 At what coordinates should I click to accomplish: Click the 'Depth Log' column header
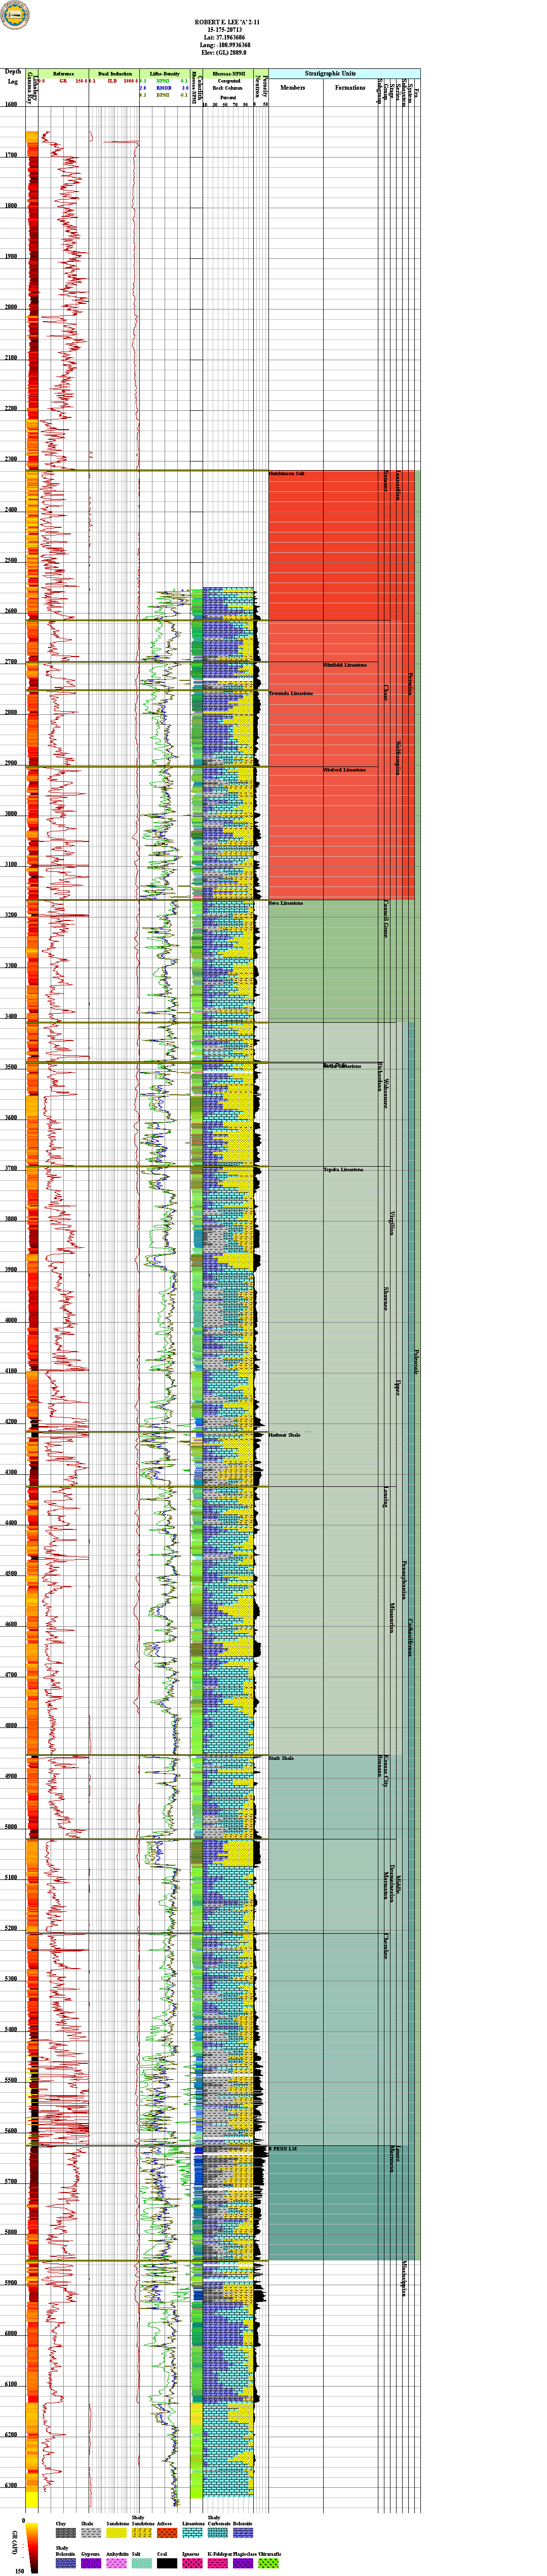(13, 77)
